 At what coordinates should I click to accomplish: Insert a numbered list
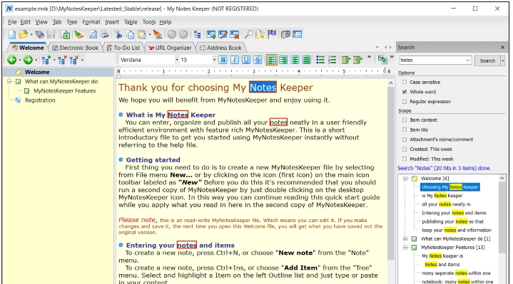pos(332,60)
